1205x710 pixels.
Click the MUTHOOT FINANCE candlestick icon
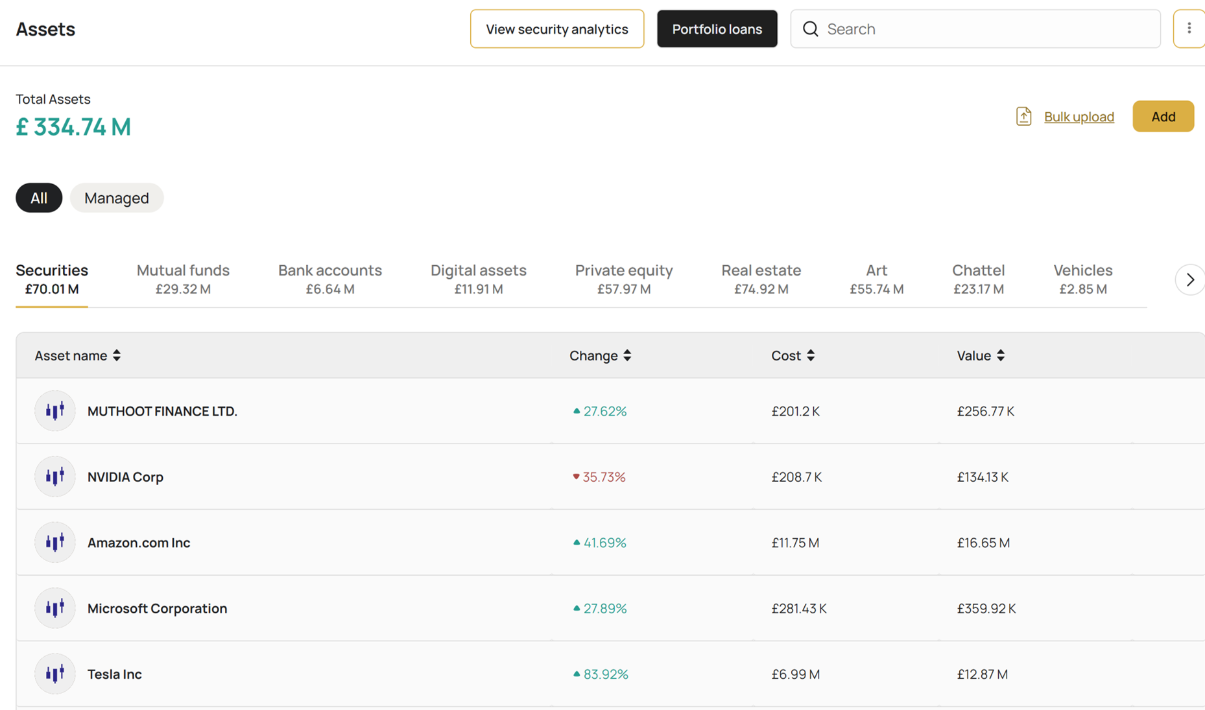click(55, 410)
